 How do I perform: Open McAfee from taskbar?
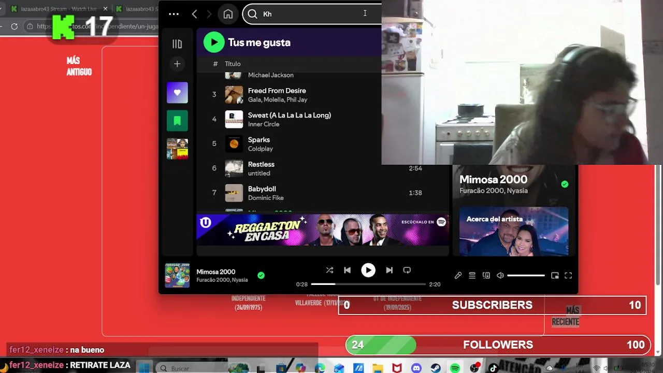[397, 368]
